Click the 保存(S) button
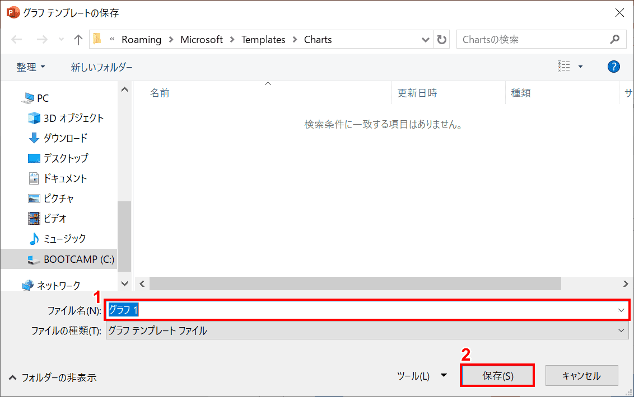 (497, 376)
